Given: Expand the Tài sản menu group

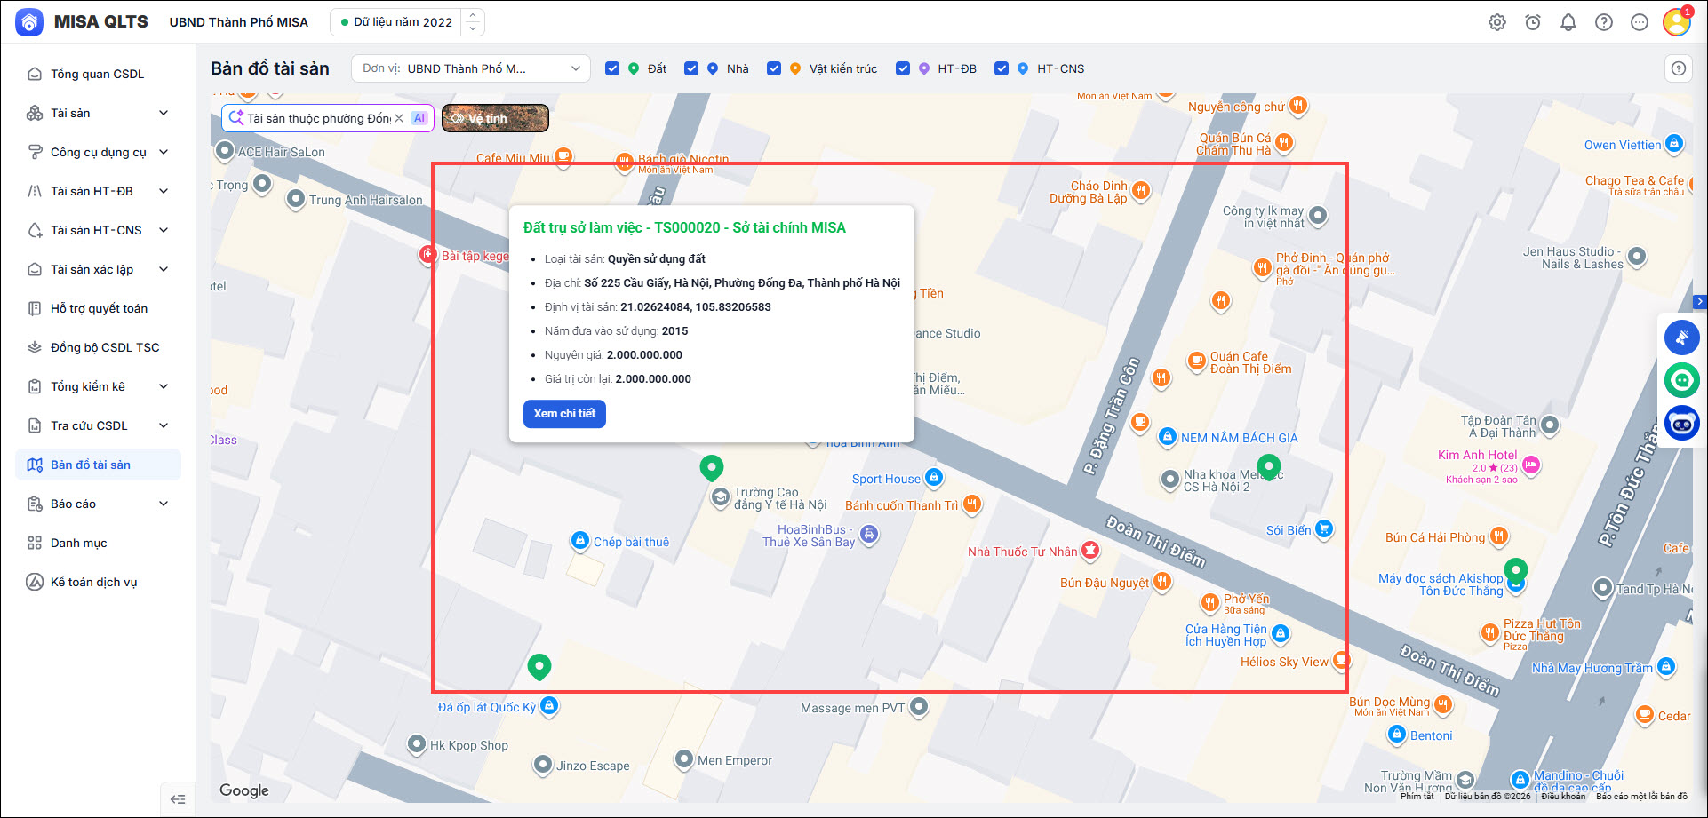Looking at the screenshot, I should (x=98, y=113).
